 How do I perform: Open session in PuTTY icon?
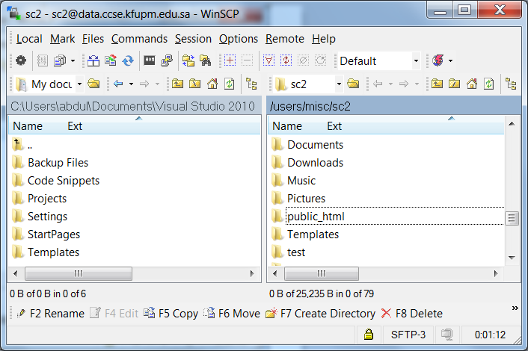[x=167, y=60]
